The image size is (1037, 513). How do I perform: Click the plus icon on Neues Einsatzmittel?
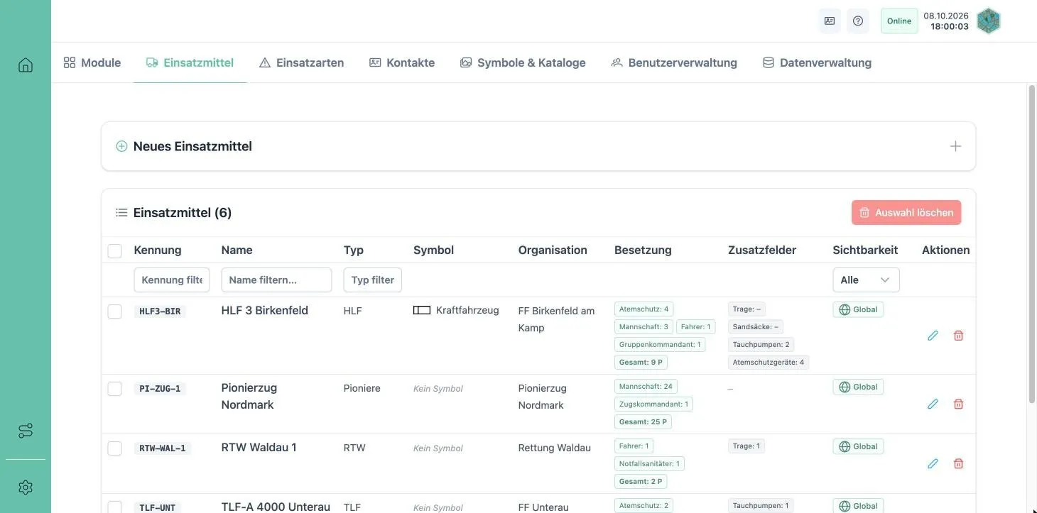click(955, 146)
